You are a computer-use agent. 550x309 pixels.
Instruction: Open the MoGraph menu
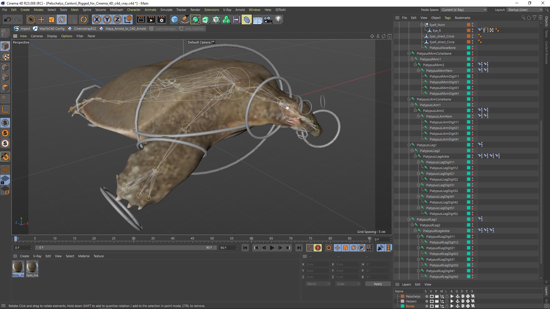[116, 10]
